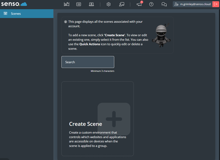Click the bold 'Create Scene' text in instructions
The width and height of the screenshot is (220, 160).
[x=114, y=35]
